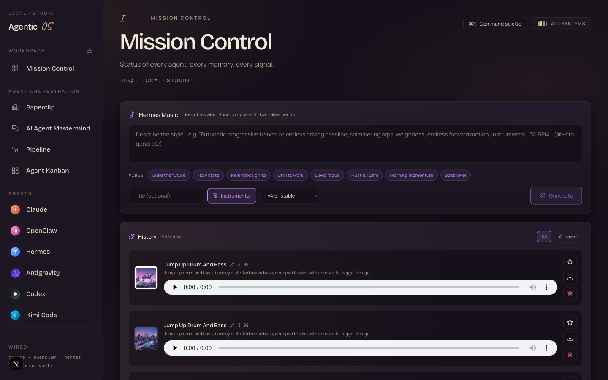
Task: Show only Saved tracks in History
Action: click(568, 236)
